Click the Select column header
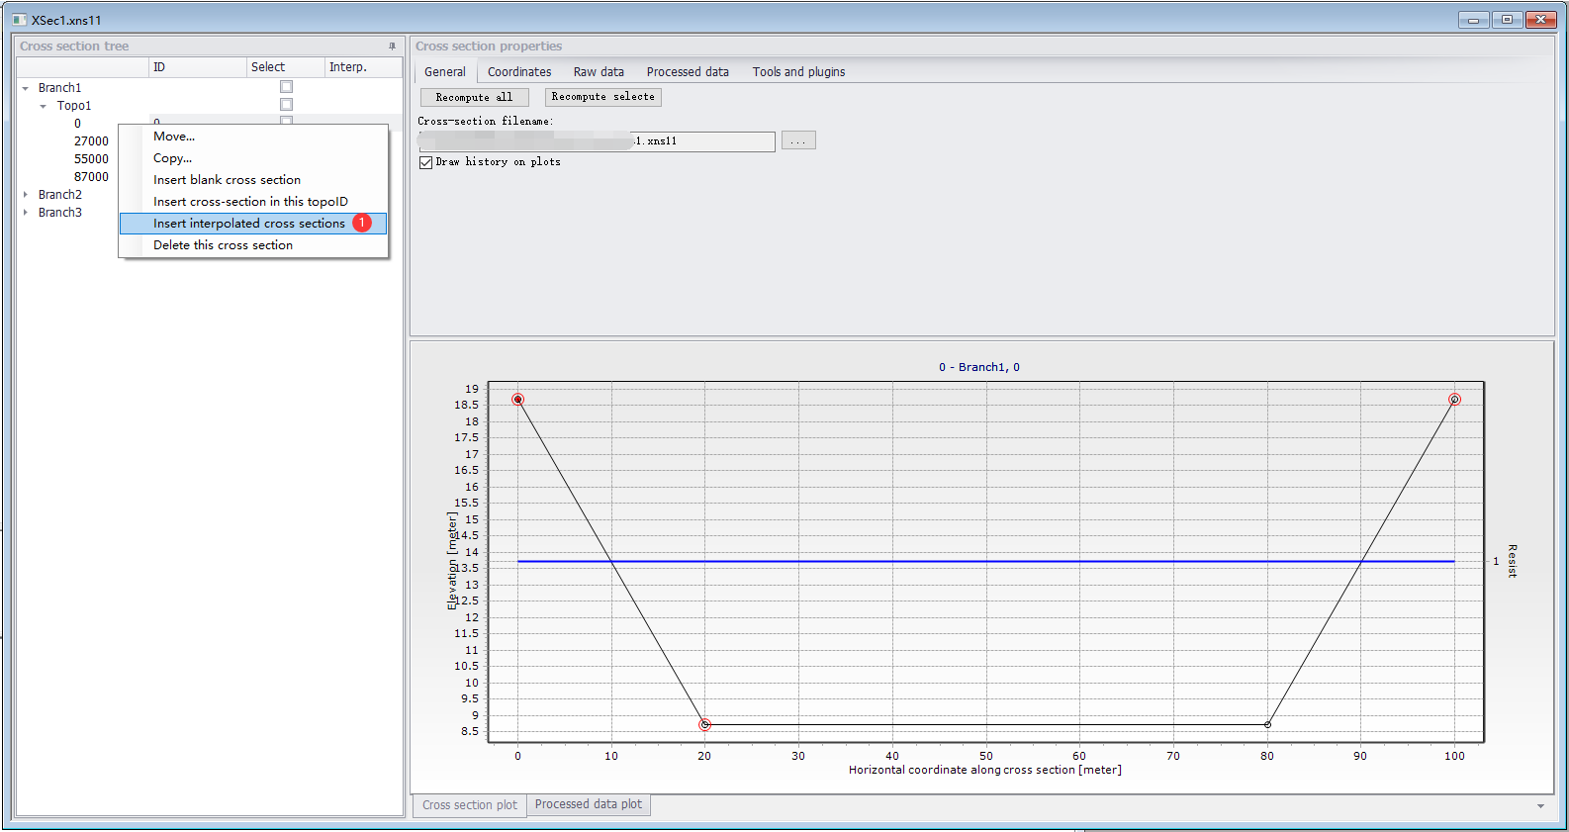Viewport: 1569px width, 832px height. tap(286, 67)
